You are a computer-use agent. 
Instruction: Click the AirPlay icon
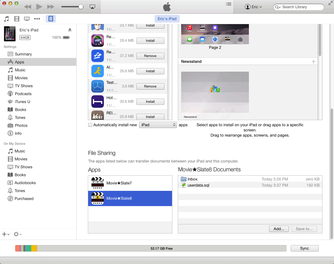tap(92, 7)
